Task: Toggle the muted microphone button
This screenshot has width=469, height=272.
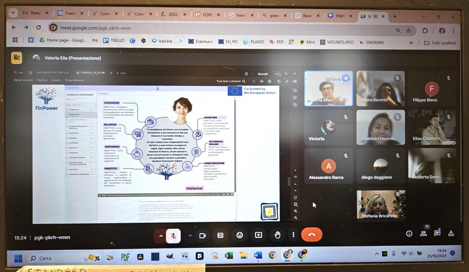Action: pos(174,236)
